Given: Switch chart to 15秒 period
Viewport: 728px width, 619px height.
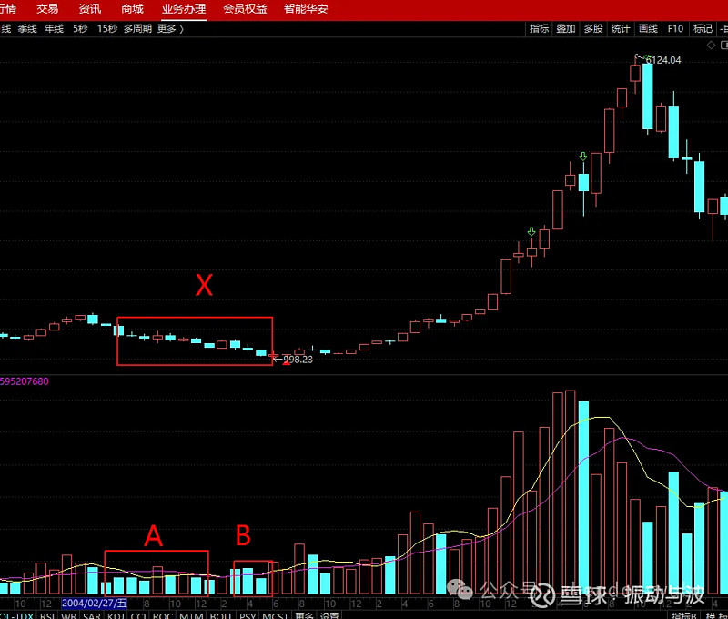Looking at the screenshot, I should click(x=107, y=29).
